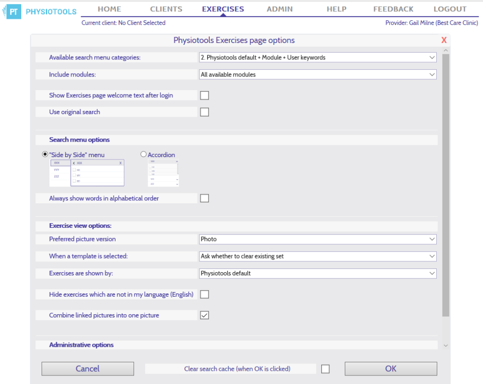
Task: Select the Side by Side menu preview thumbnail
Action: coord(87,173)
